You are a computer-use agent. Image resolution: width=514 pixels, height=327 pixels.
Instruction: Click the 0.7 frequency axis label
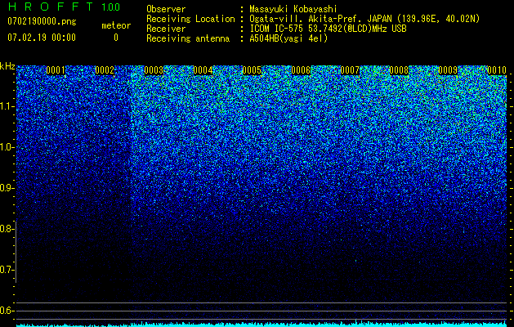(6, 270)
